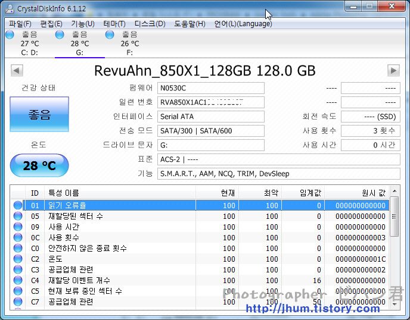Select the 온도 attribute row C2
This screenshot has height=320, width=410.
coord(200,259)
